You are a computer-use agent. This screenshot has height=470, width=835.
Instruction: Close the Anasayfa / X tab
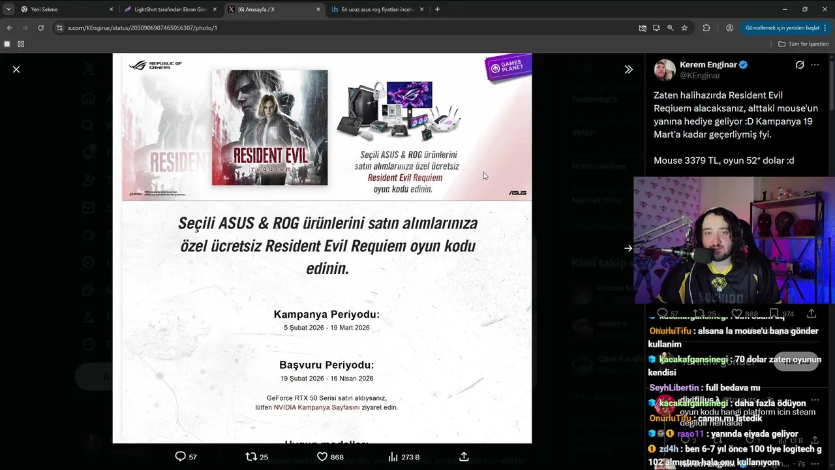coord(318,9)
